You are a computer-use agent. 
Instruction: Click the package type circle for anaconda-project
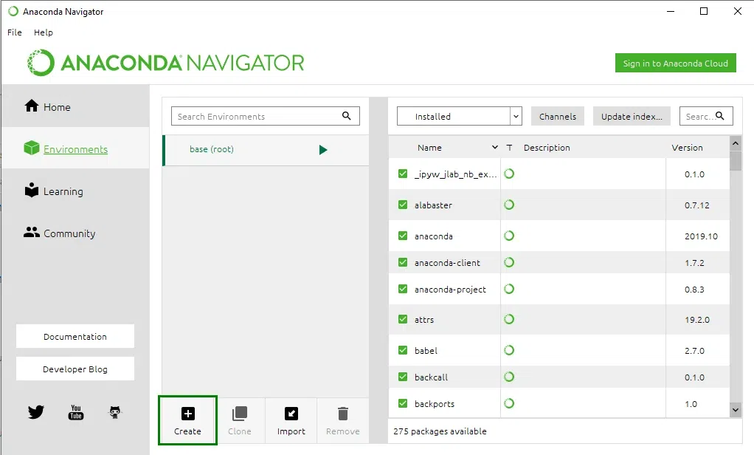point(509,288)
